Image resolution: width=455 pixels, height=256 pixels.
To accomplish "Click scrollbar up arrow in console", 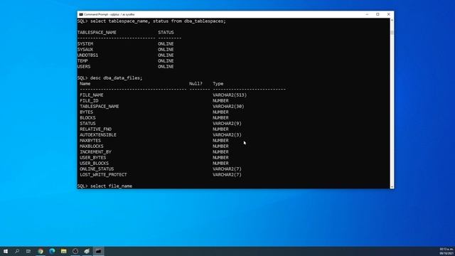I will [x=392, y=21].
